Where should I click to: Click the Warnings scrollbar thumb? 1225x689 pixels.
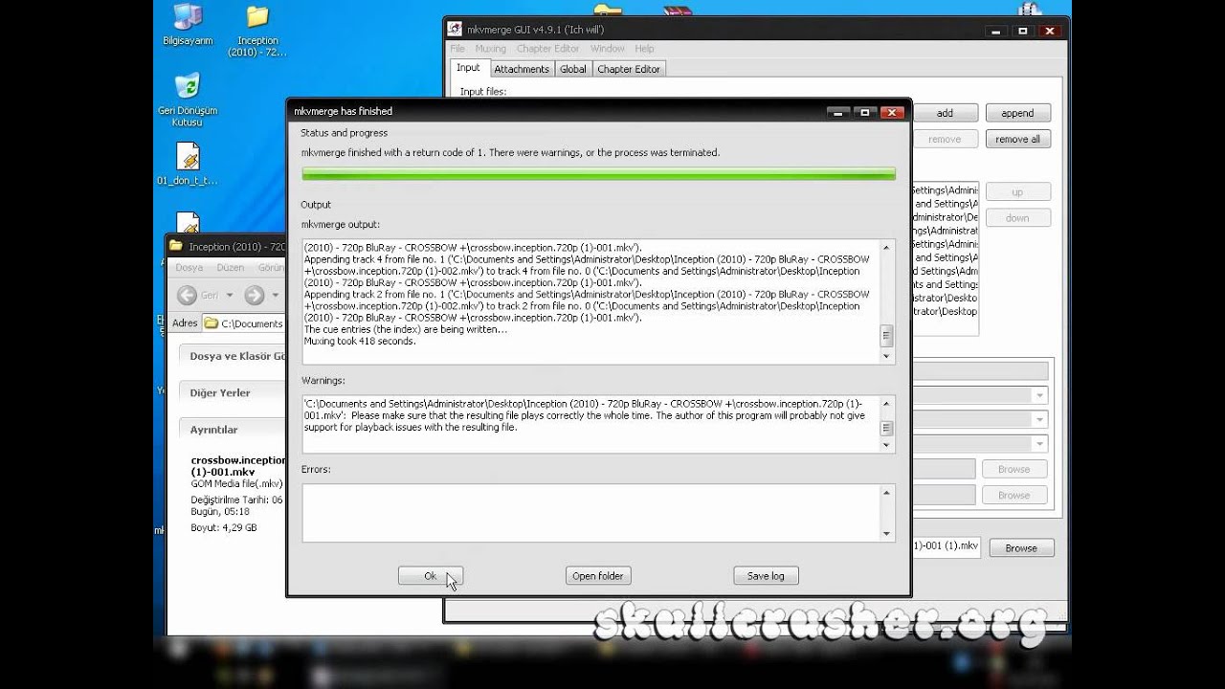click(886, 428)
